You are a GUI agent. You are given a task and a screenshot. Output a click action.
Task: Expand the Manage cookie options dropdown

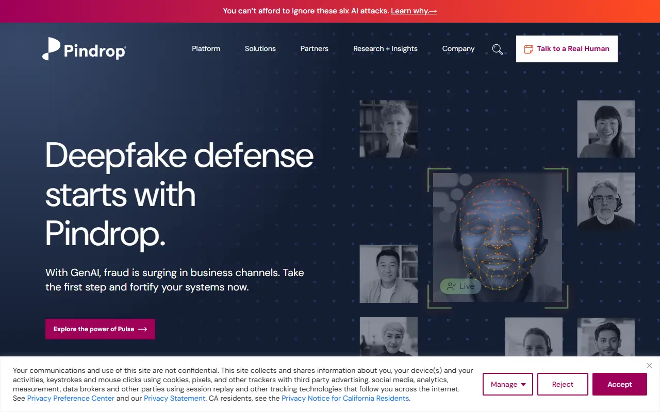508,384
